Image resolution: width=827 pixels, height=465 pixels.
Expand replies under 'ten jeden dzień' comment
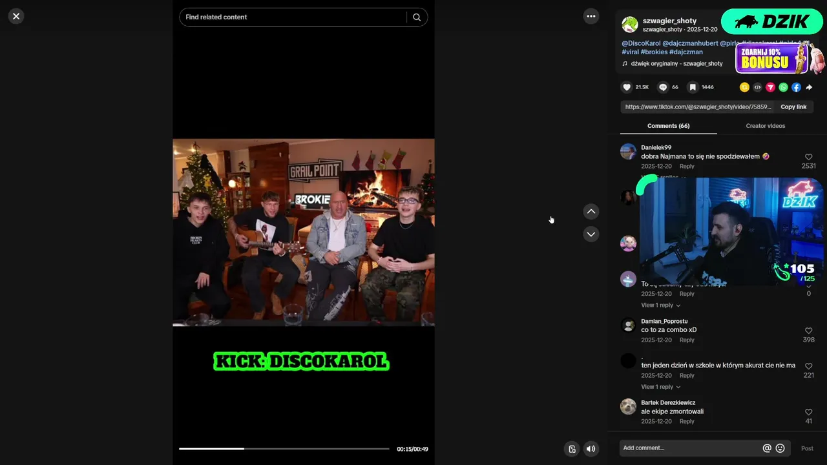(660, 387)
